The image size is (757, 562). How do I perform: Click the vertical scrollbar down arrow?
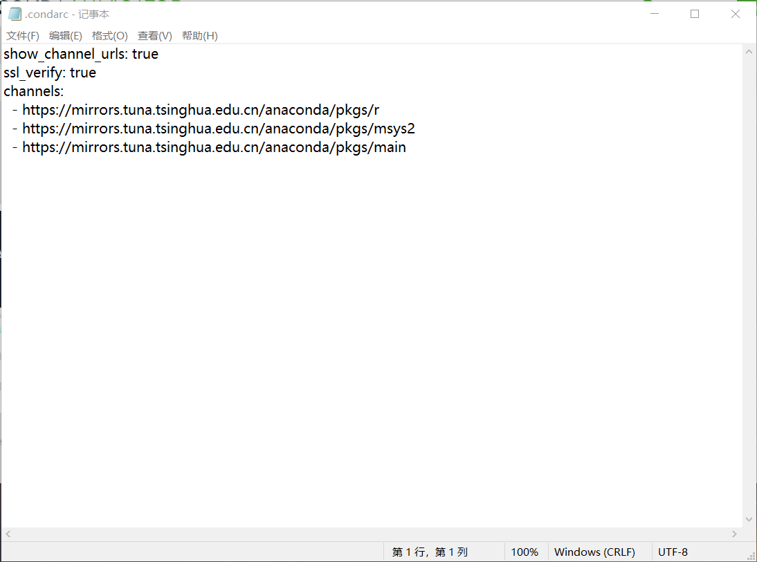click(x=749, y=520)
